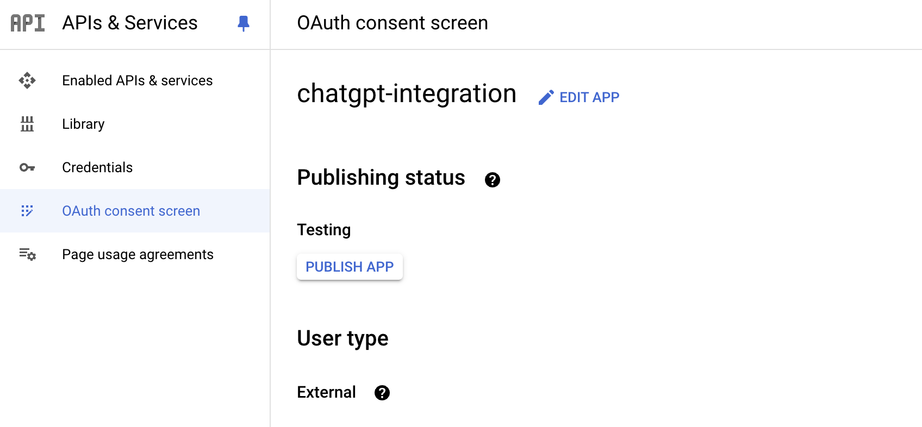
Task: Click the Enabled APIs & services diamond icon
Action: click(27, 80)
